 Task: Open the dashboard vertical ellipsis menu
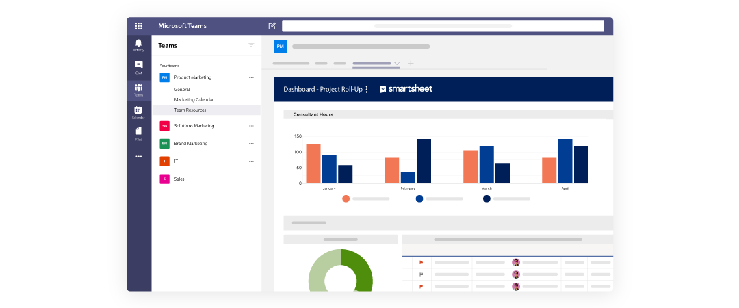[x=367, y=89]
